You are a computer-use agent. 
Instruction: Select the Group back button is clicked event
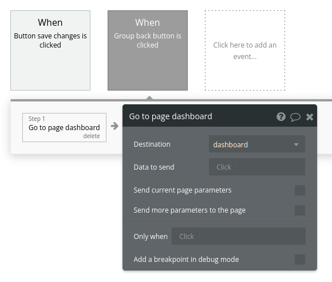pos(148,50)
